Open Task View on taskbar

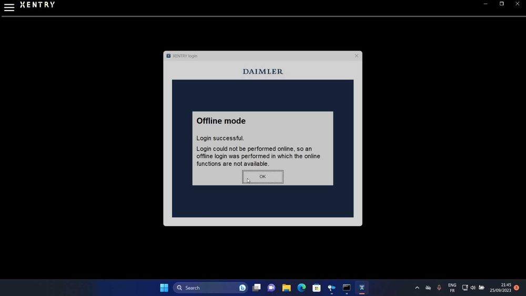257,288
